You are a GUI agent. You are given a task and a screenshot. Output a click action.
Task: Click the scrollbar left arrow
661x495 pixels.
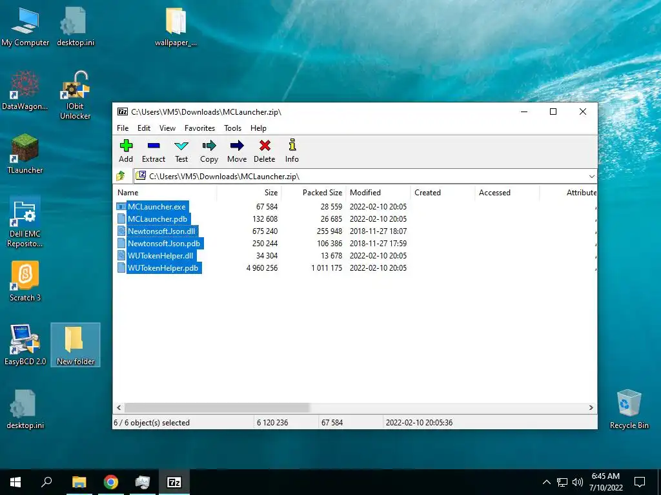click(x=119, y=407)
